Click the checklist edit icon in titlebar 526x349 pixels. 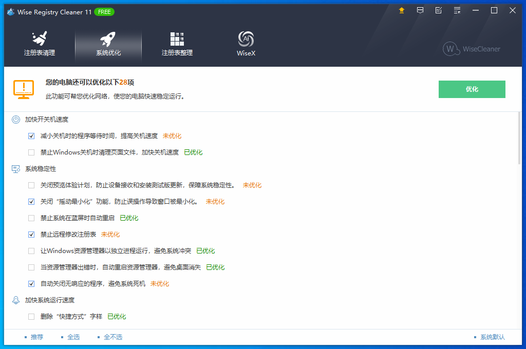(x=439, y=10)
